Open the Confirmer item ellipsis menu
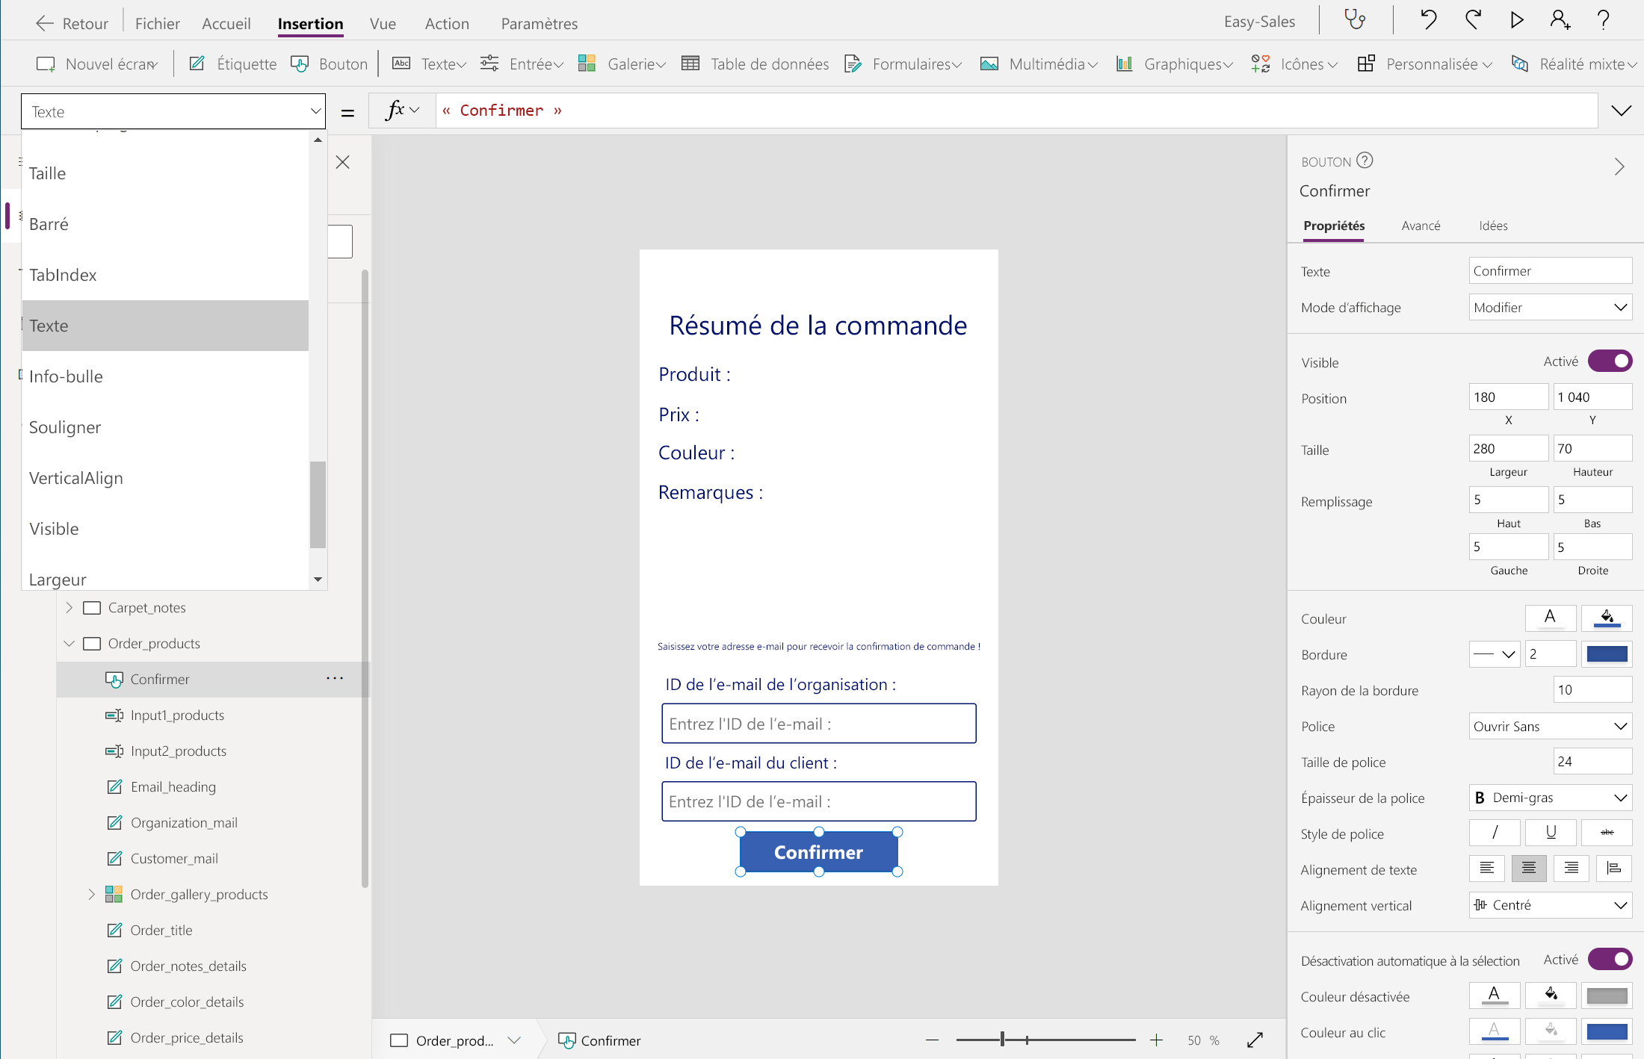This screenshot has height=1059, width=1644. pyautogui.click(x=335, y=679)
